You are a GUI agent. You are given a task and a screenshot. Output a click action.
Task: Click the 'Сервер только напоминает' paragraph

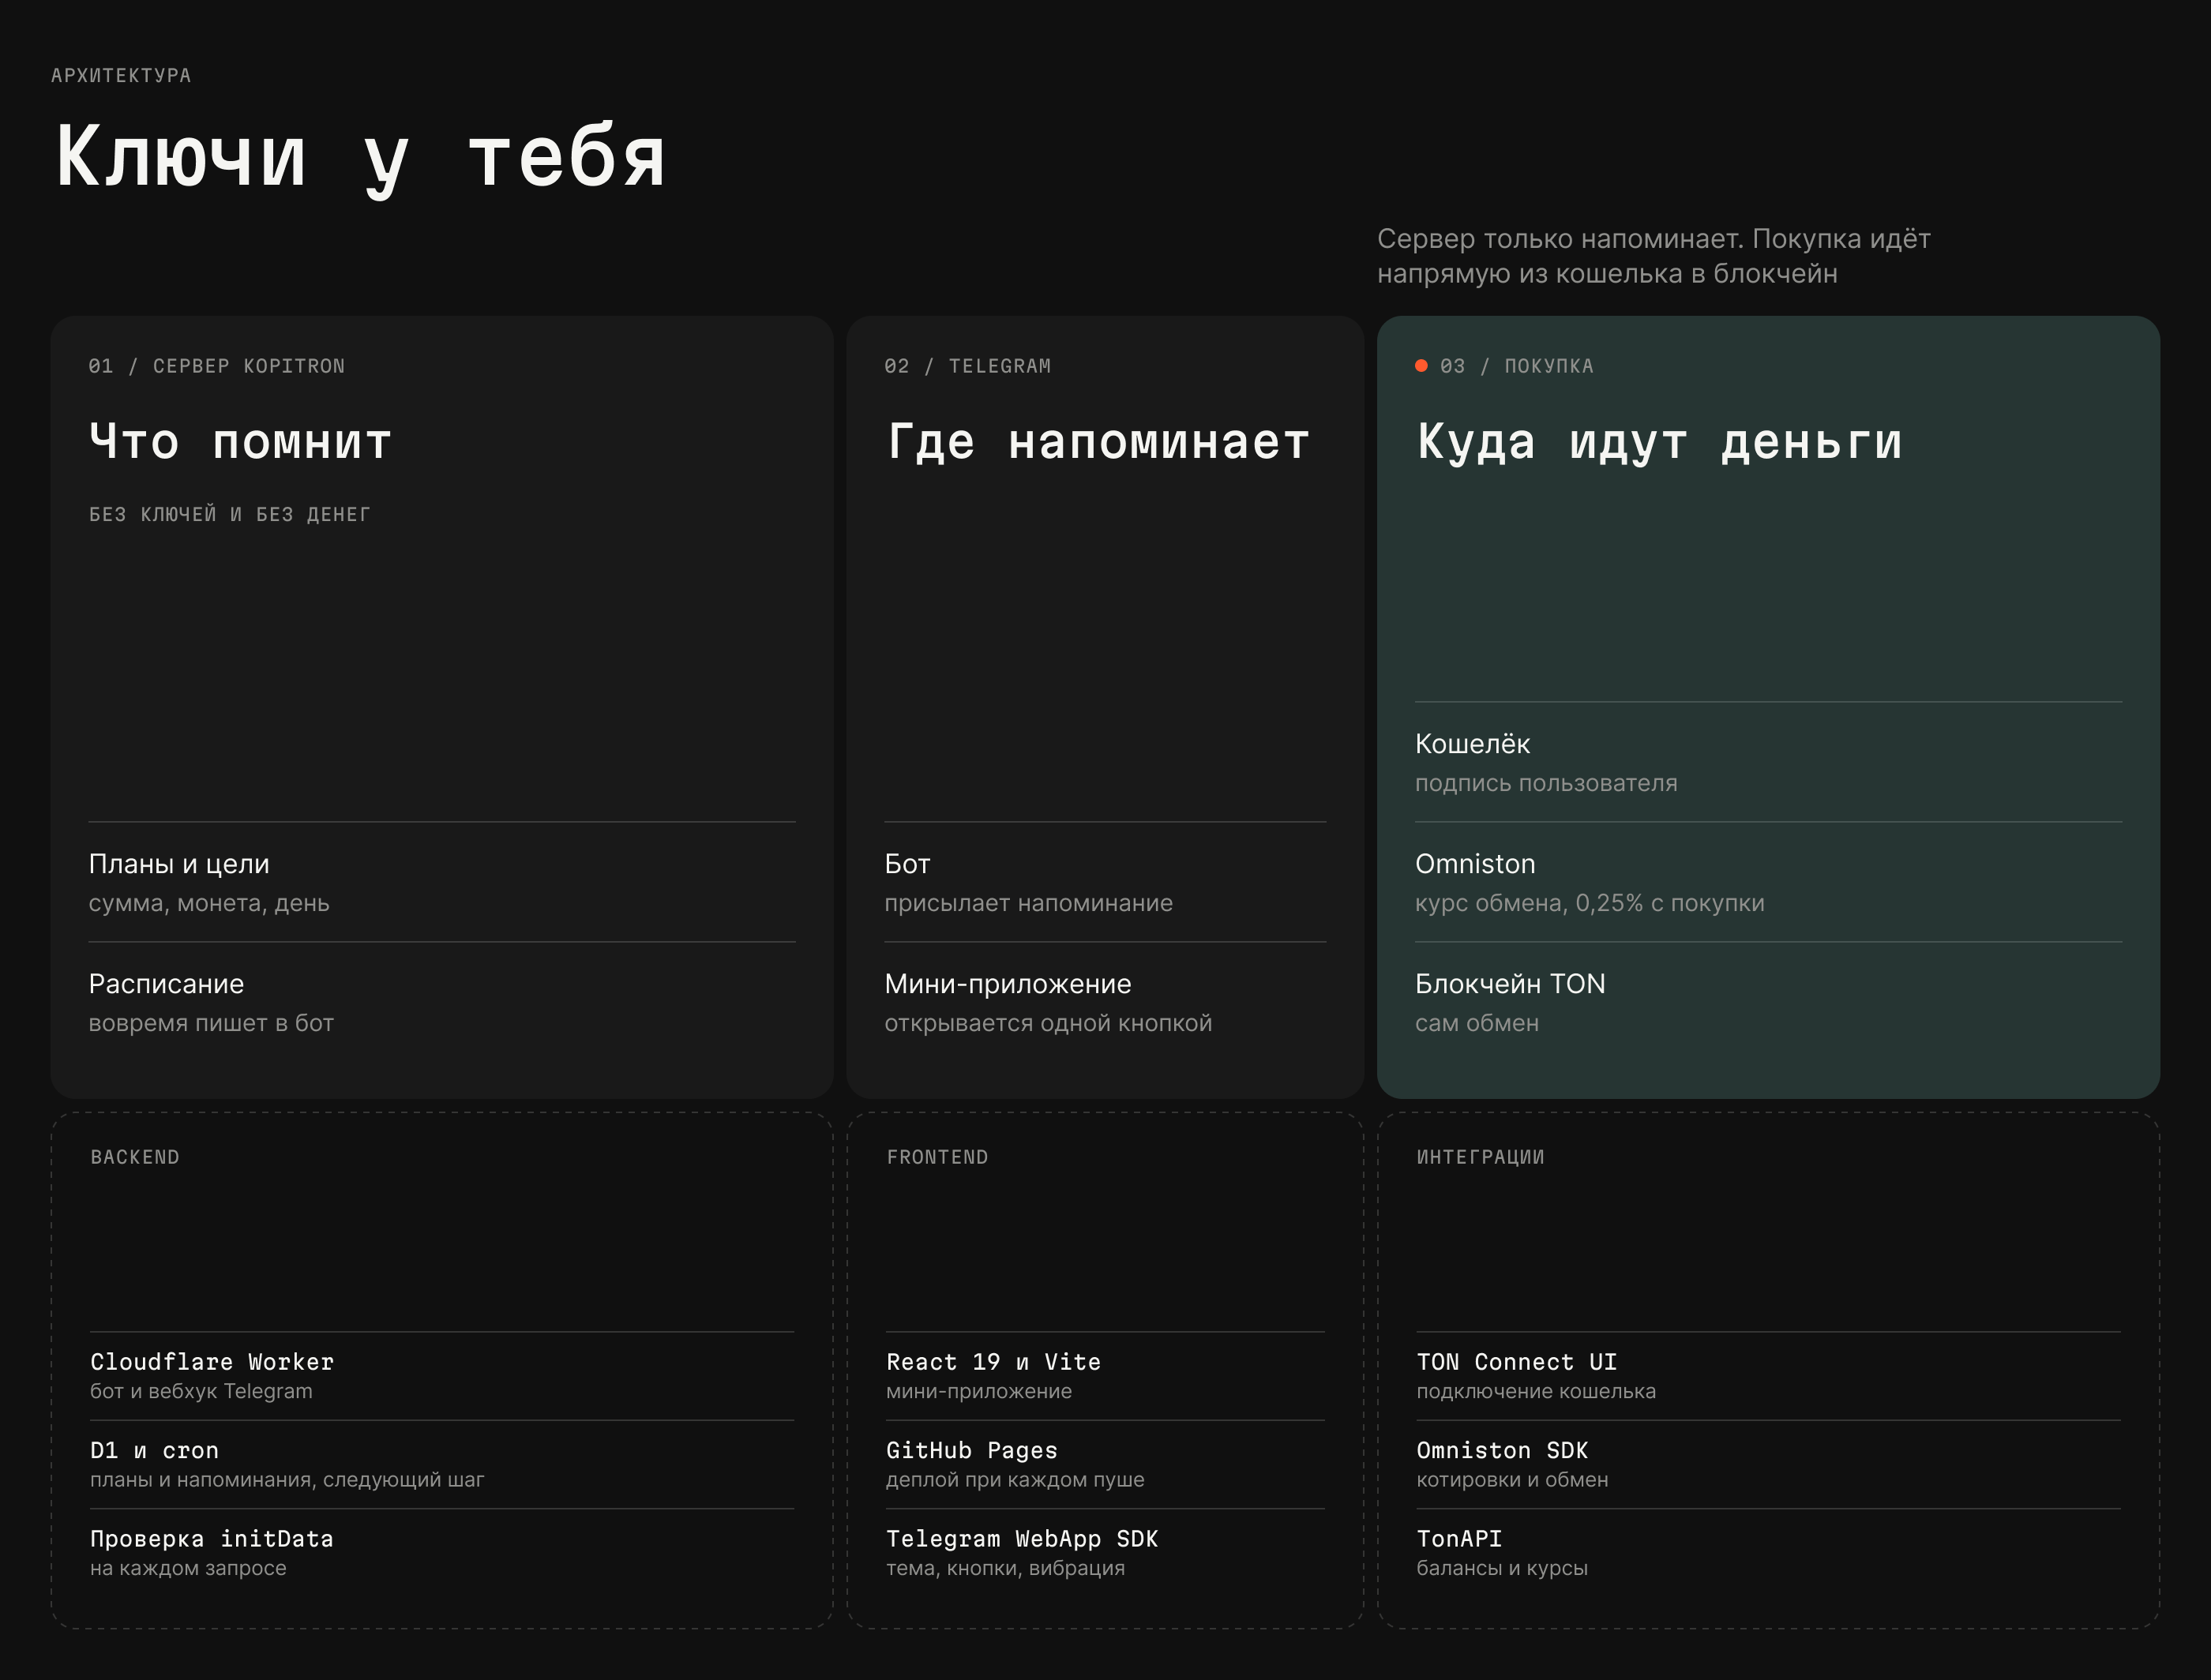pos(1654,256)
